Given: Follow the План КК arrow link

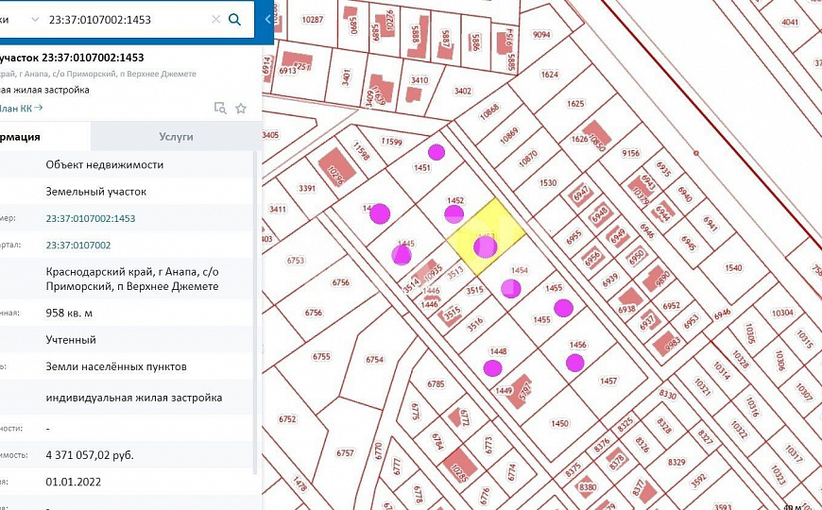Looking at the screenshot, I should point(24,108).
